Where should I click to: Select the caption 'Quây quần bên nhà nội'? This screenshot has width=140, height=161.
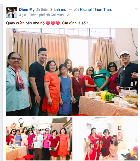pos(26,23)
